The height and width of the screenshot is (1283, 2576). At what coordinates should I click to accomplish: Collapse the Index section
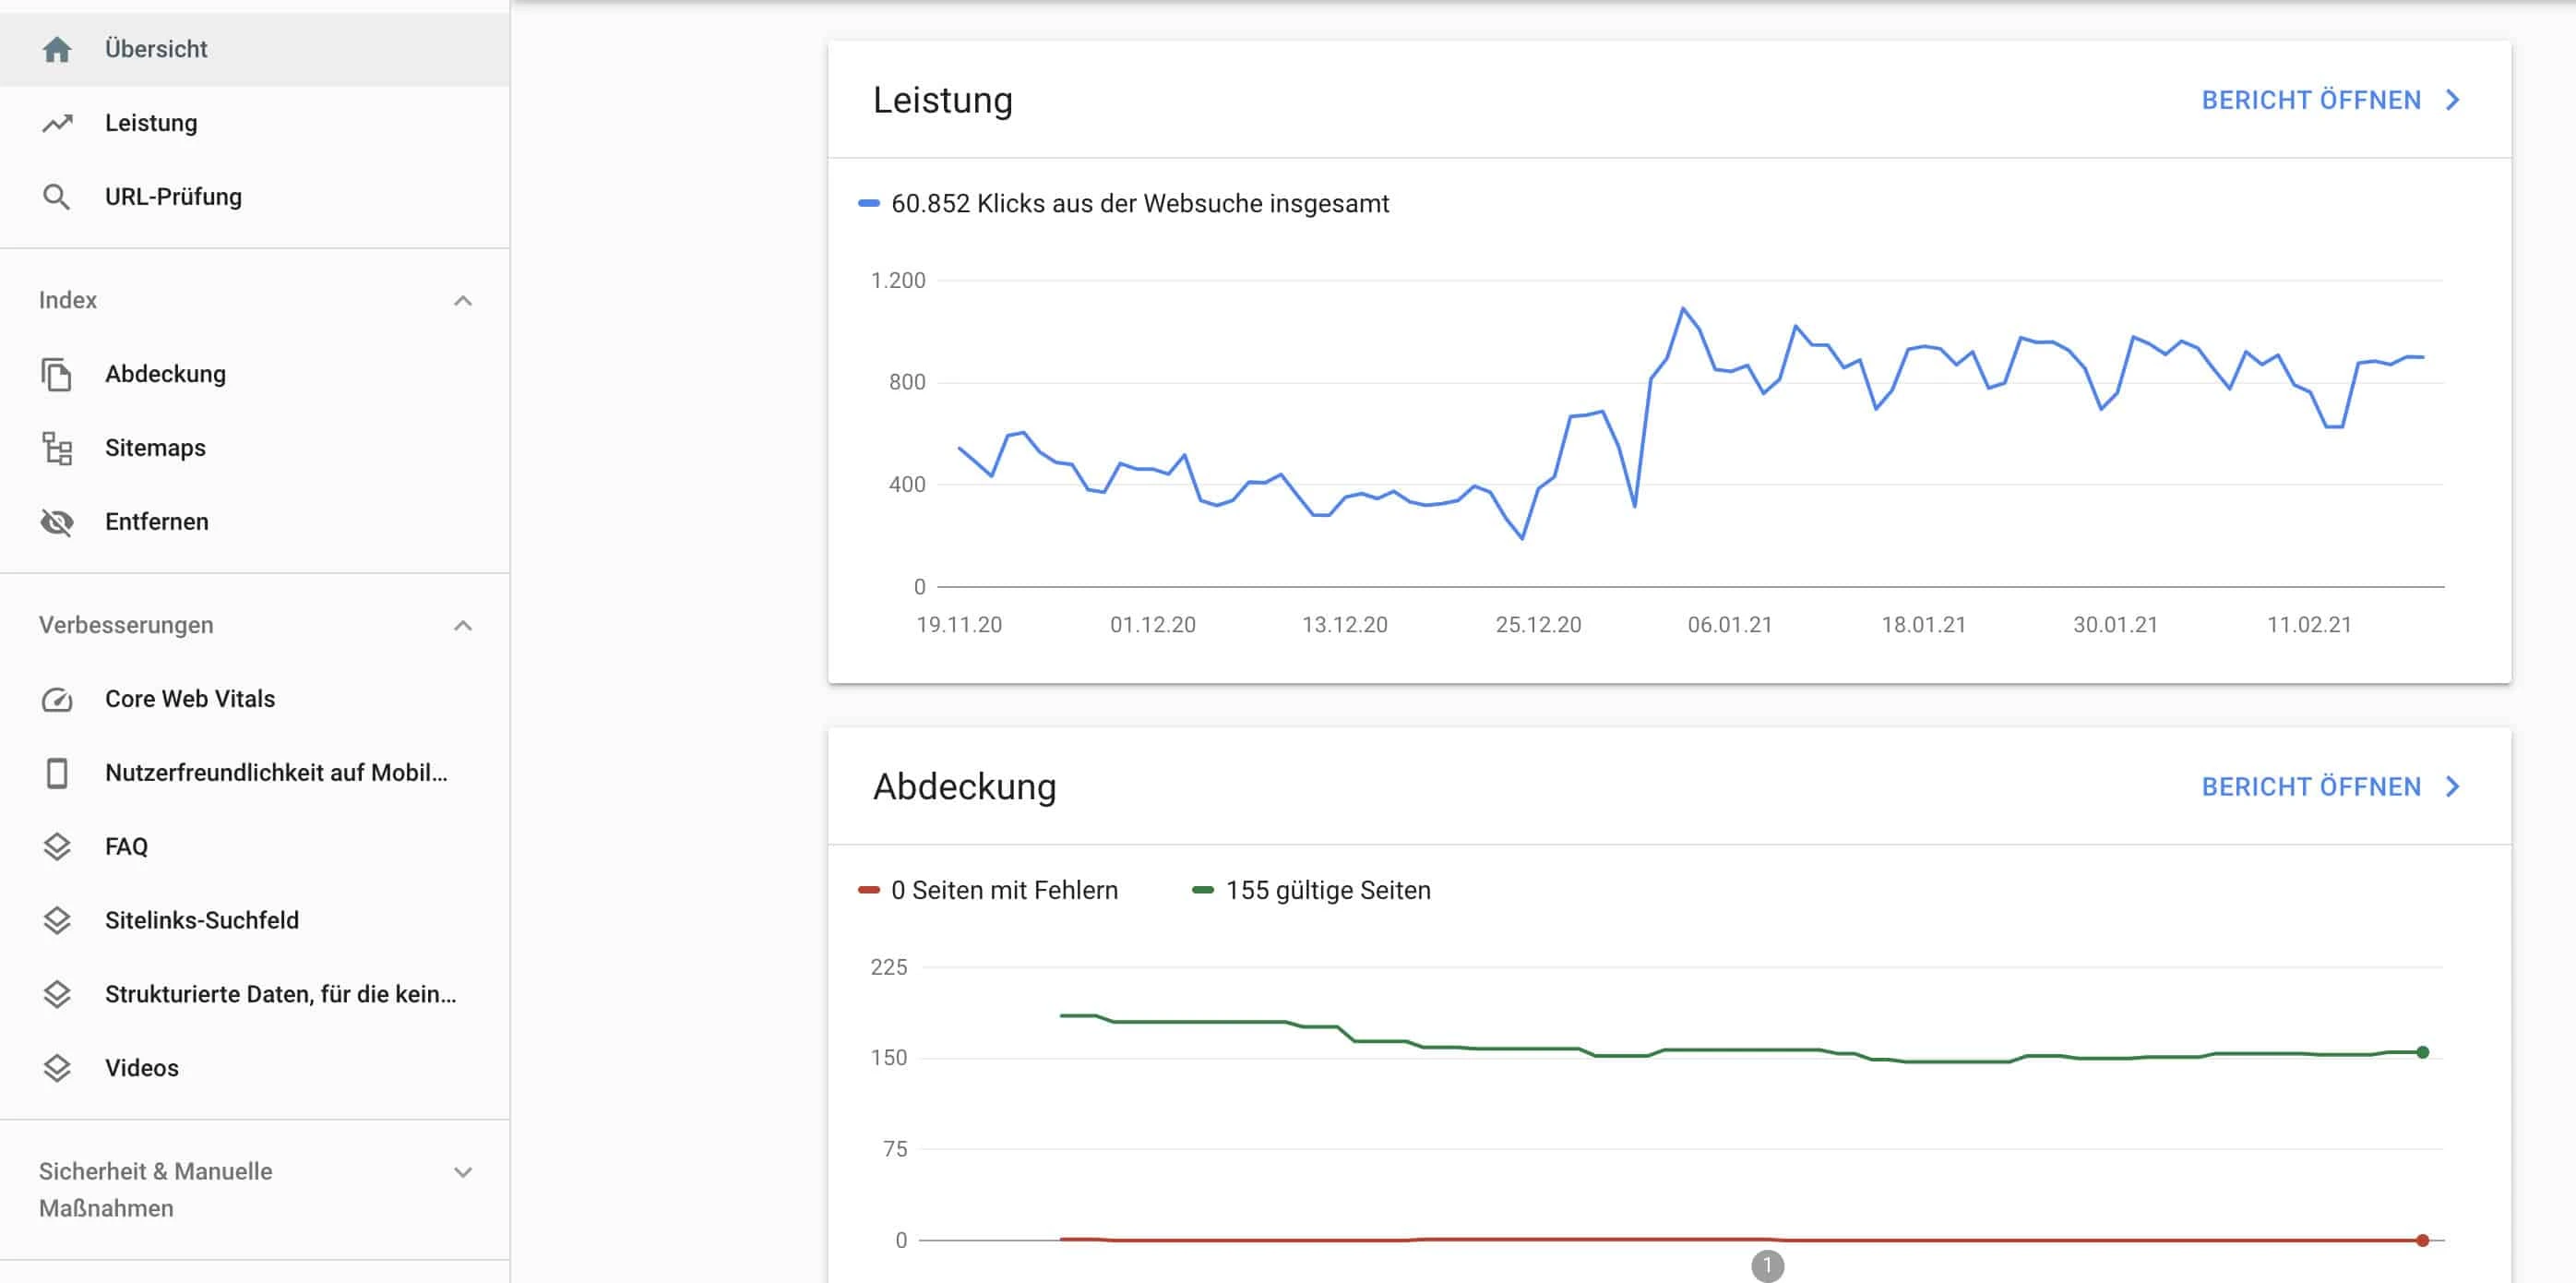(x=462, y=301)
